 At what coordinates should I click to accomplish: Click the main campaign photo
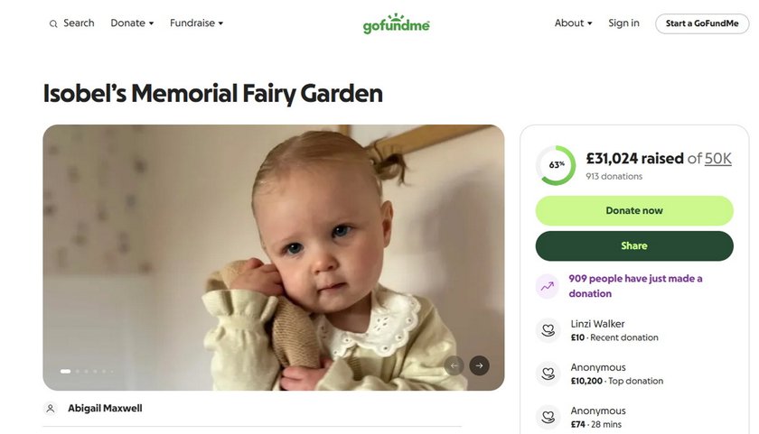pyautogui.click(x=273, y=257)
